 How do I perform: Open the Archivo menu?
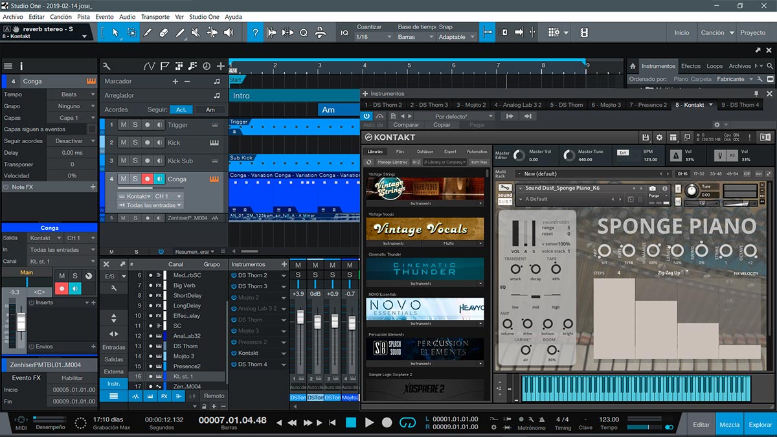click(13, 17)
